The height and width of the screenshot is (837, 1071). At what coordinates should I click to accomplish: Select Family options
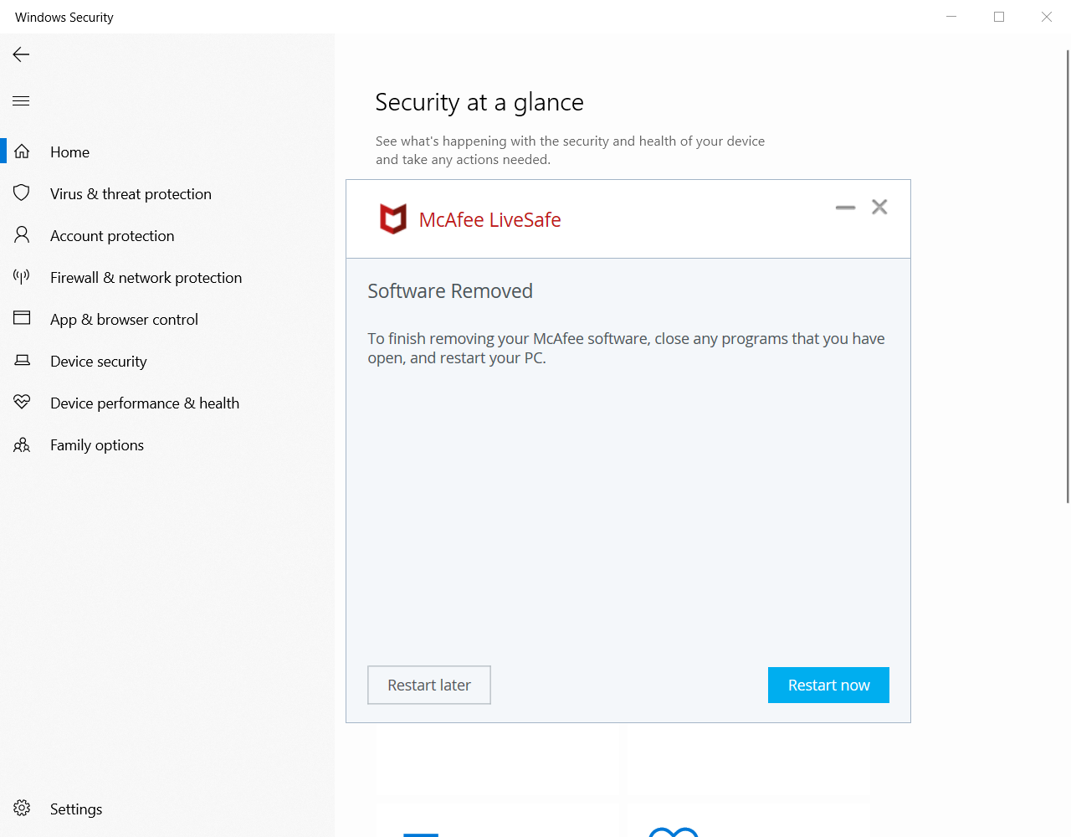click(x=167, y=444)
